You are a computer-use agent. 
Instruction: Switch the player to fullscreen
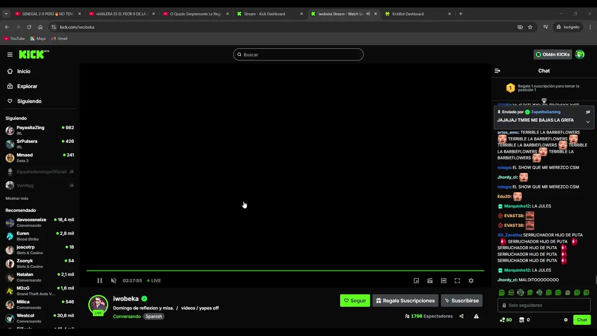(457, 280)
